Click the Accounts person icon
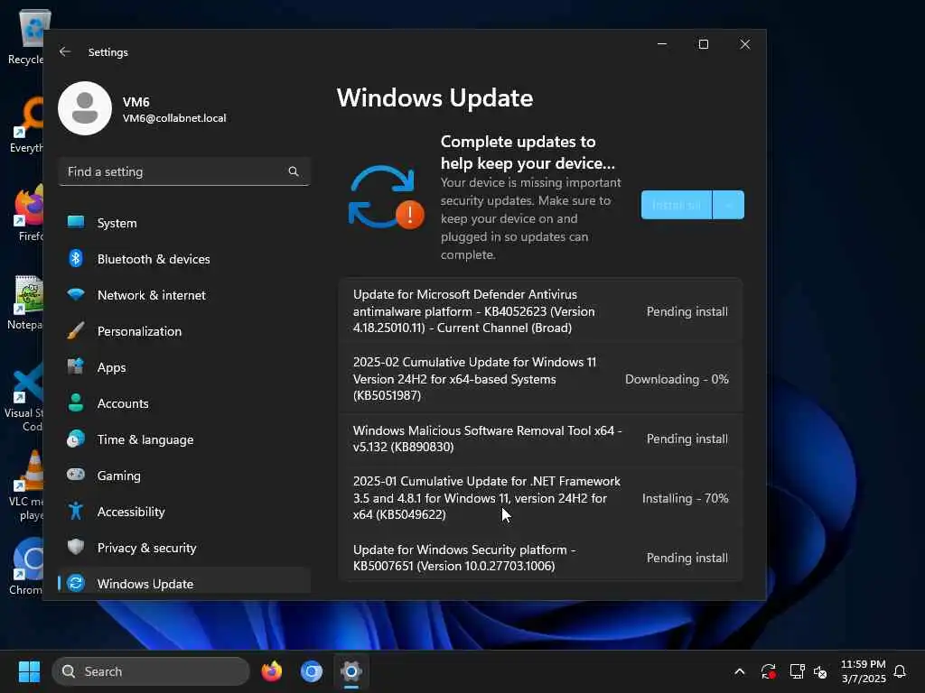This screenshot has height=693, width=925. click(x=76, y=402)
